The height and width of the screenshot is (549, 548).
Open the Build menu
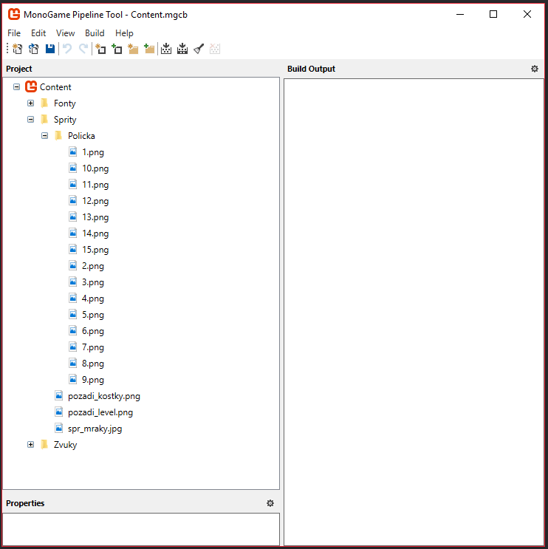pos(95,33)
